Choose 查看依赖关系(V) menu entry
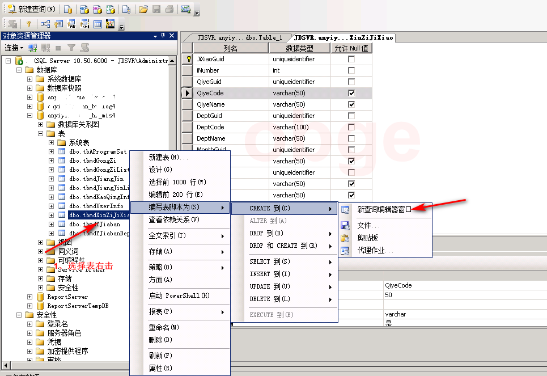Viewport: 547px width, 376px height. [180, 219]
